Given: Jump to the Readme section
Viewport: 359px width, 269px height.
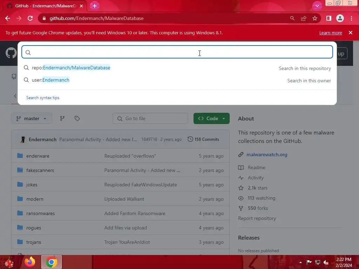Looking at the screenshot, I should [x=256, y=168].
